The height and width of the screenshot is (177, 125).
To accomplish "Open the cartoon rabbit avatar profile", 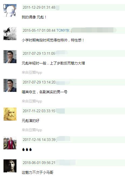I will [10, 11].
